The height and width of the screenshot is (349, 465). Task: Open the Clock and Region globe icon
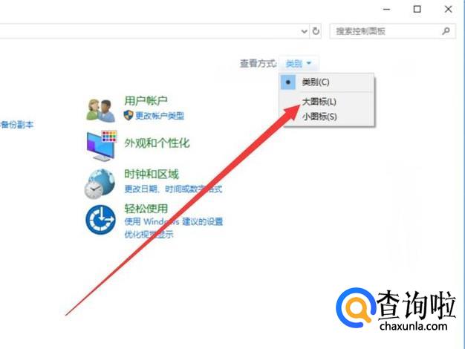[100, 183]
